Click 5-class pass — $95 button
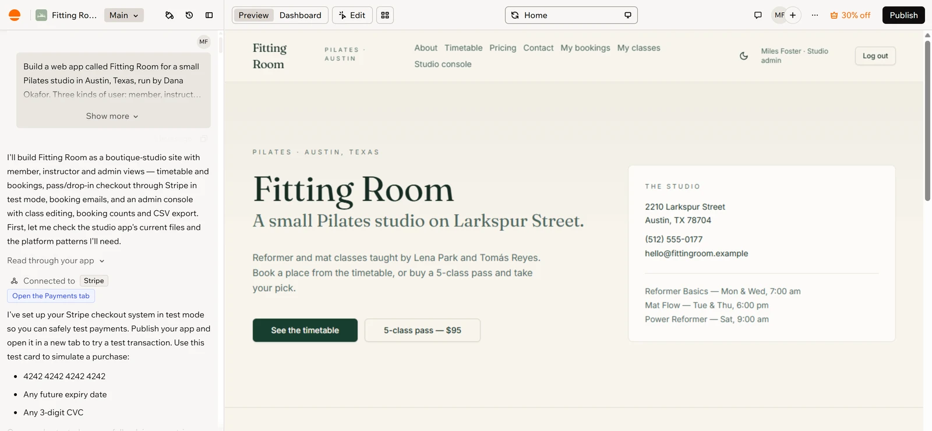Viewport: 932px width, 431px height. 422,330
